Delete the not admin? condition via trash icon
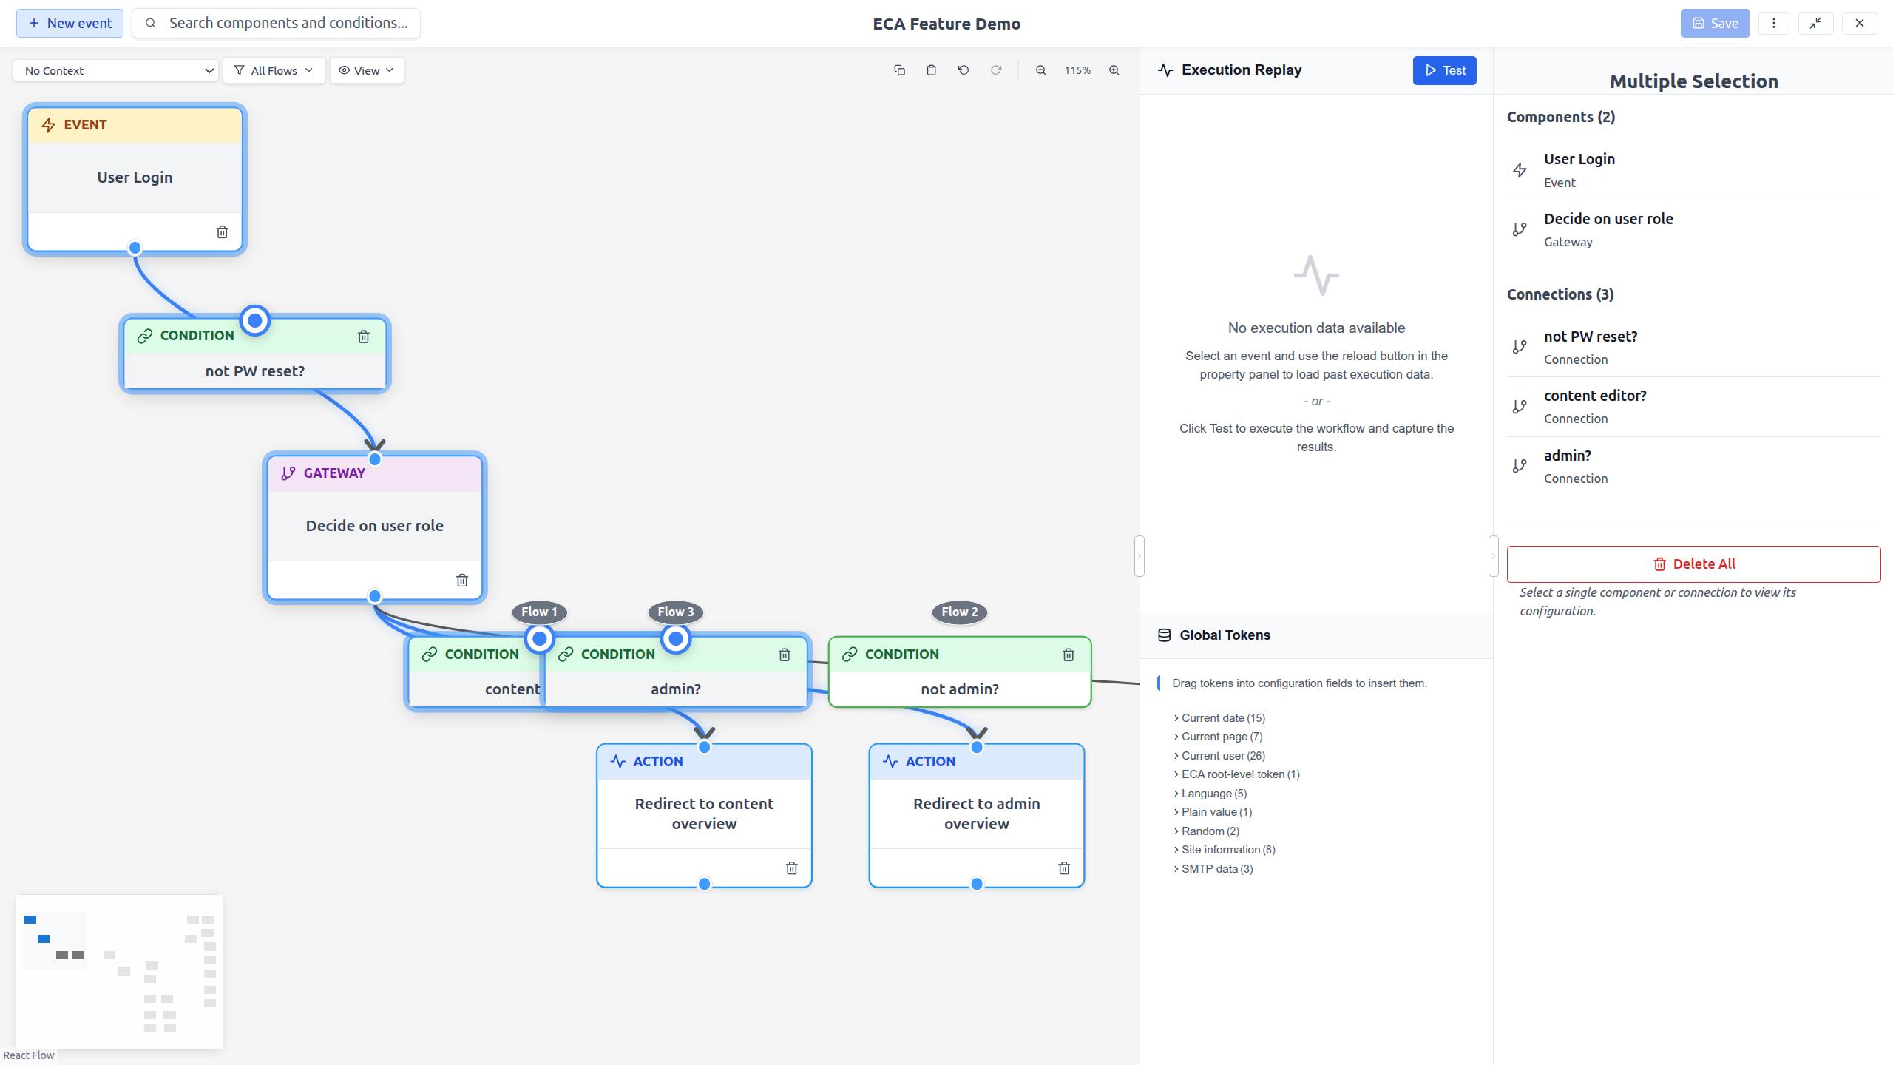The width and height of the screenshot is (1893, 1065). coord(1069,655)
